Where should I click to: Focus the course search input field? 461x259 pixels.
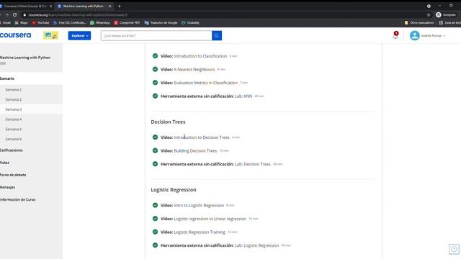[x=156, y=35]
